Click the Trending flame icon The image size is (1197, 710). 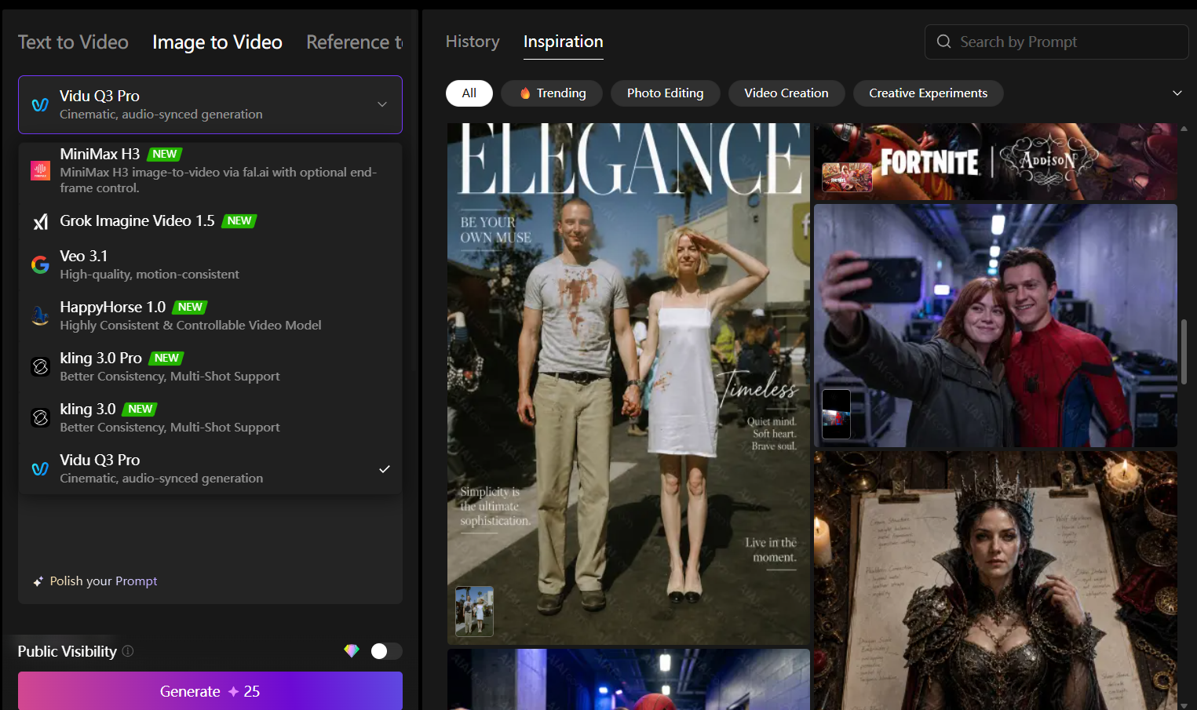click(525, 93)
